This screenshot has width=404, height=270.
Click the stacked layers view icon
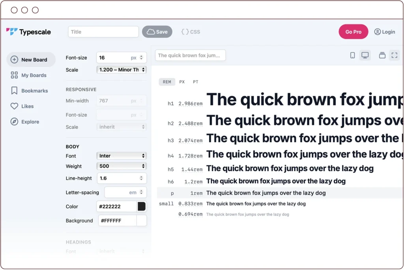(382, 55)
